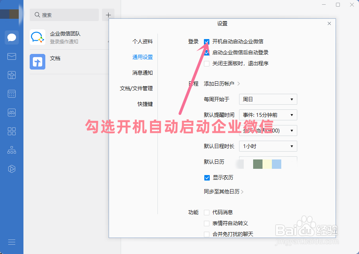Image resolution: width=359 pixels, height=254 pixels.
Task: Open the Calendar icon in the sidebar
Action: click(12, 94)
